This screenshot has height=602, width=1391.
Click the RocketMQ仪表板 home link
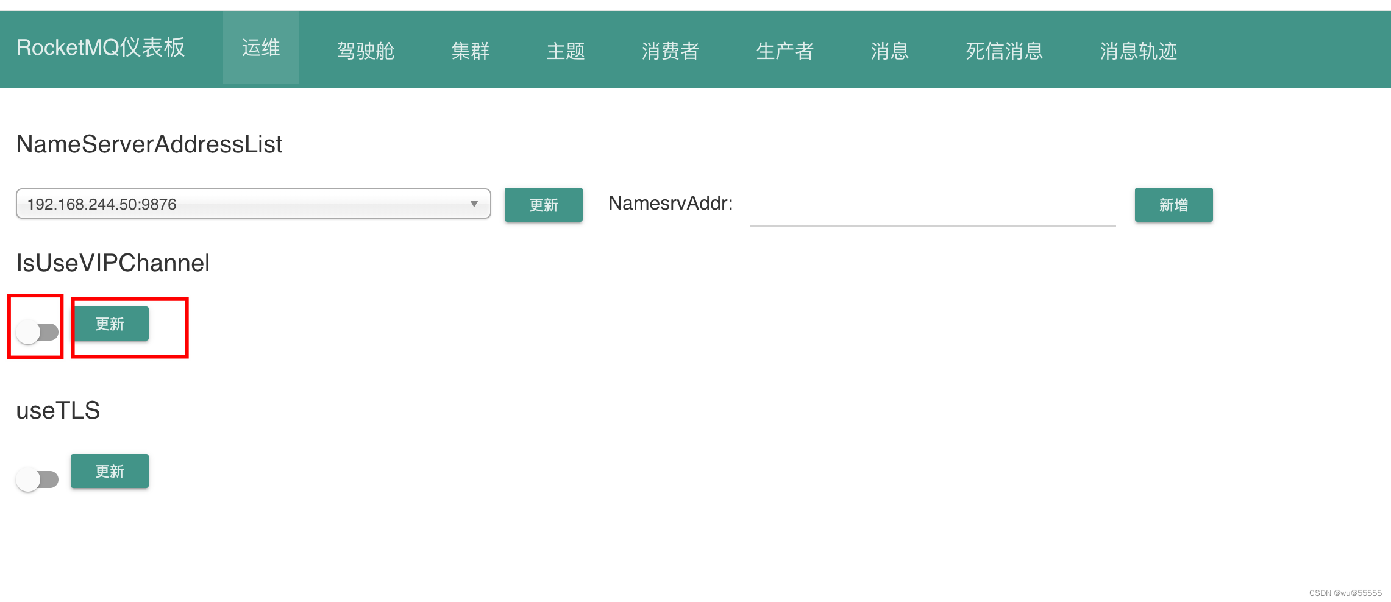pyautogui.click(x=101, y=48)
